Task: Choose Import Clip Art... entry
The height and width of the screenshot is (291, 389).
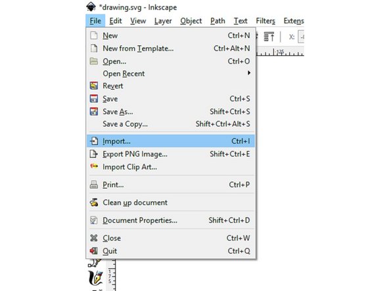Action: 171,166
